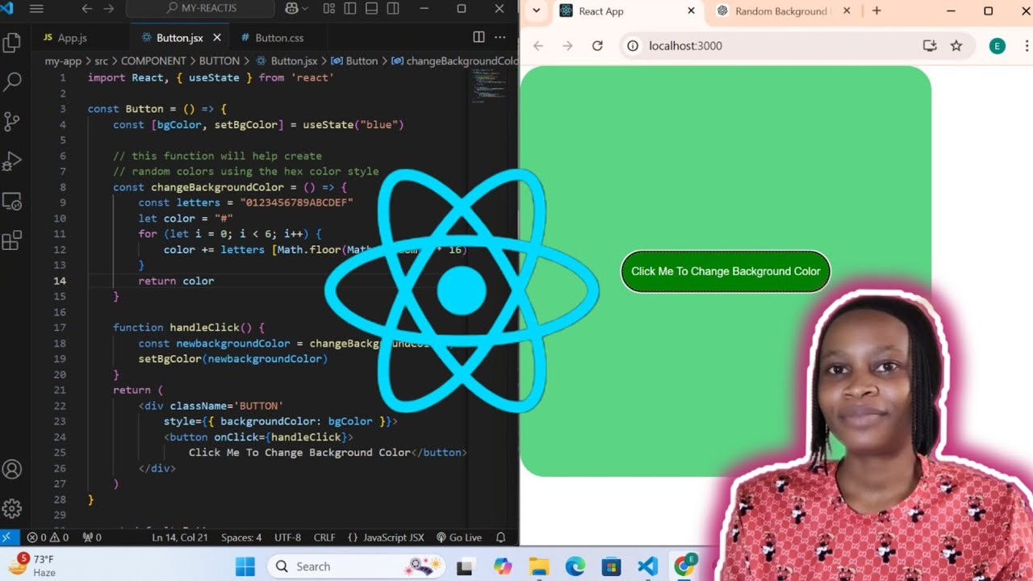1033x581 pixels.
Task: Open the Remote Explorer view
Action: click(12, 201)
